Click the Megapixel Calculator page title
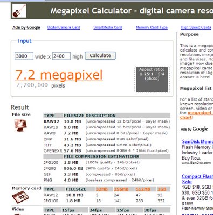Screen dimensions: 213x215 coord(132,11)
